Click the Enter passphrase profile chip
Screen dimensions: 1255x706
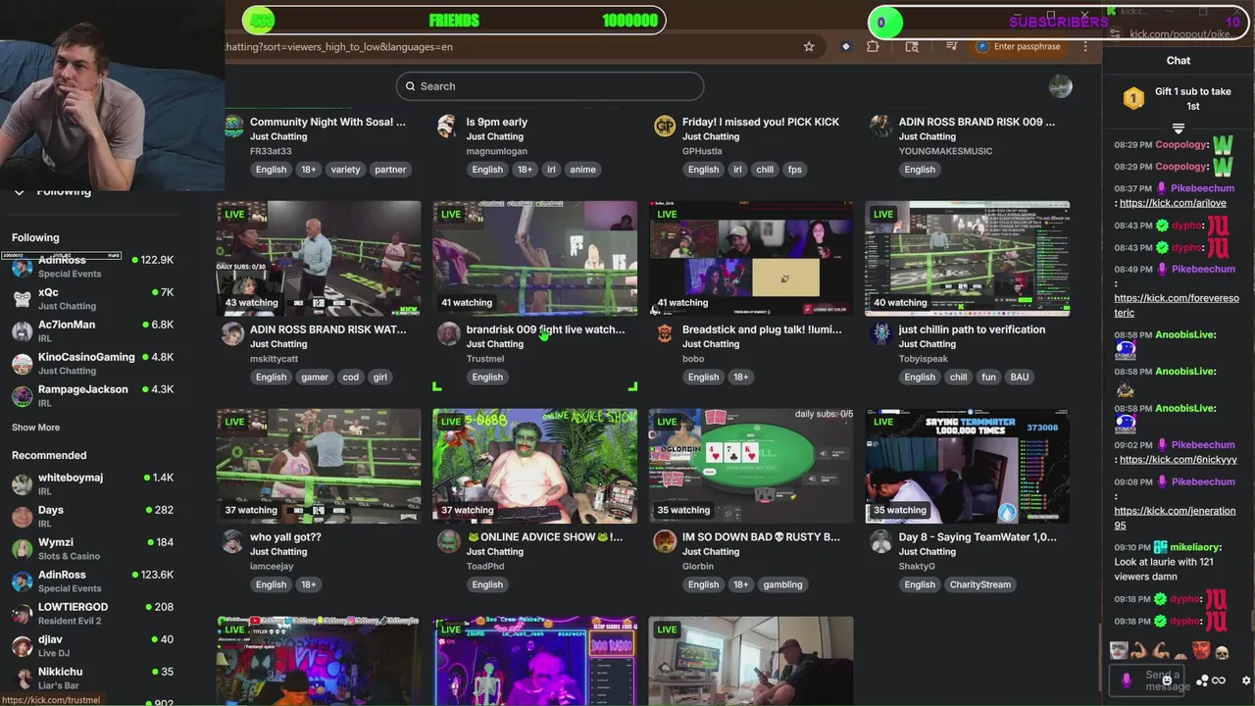coord(1019,46)
